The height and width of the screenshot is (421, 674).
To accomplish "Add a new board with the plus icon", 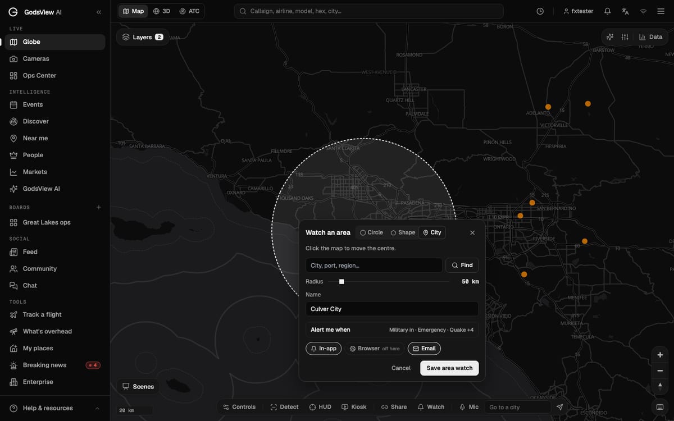I will (99, 207).
